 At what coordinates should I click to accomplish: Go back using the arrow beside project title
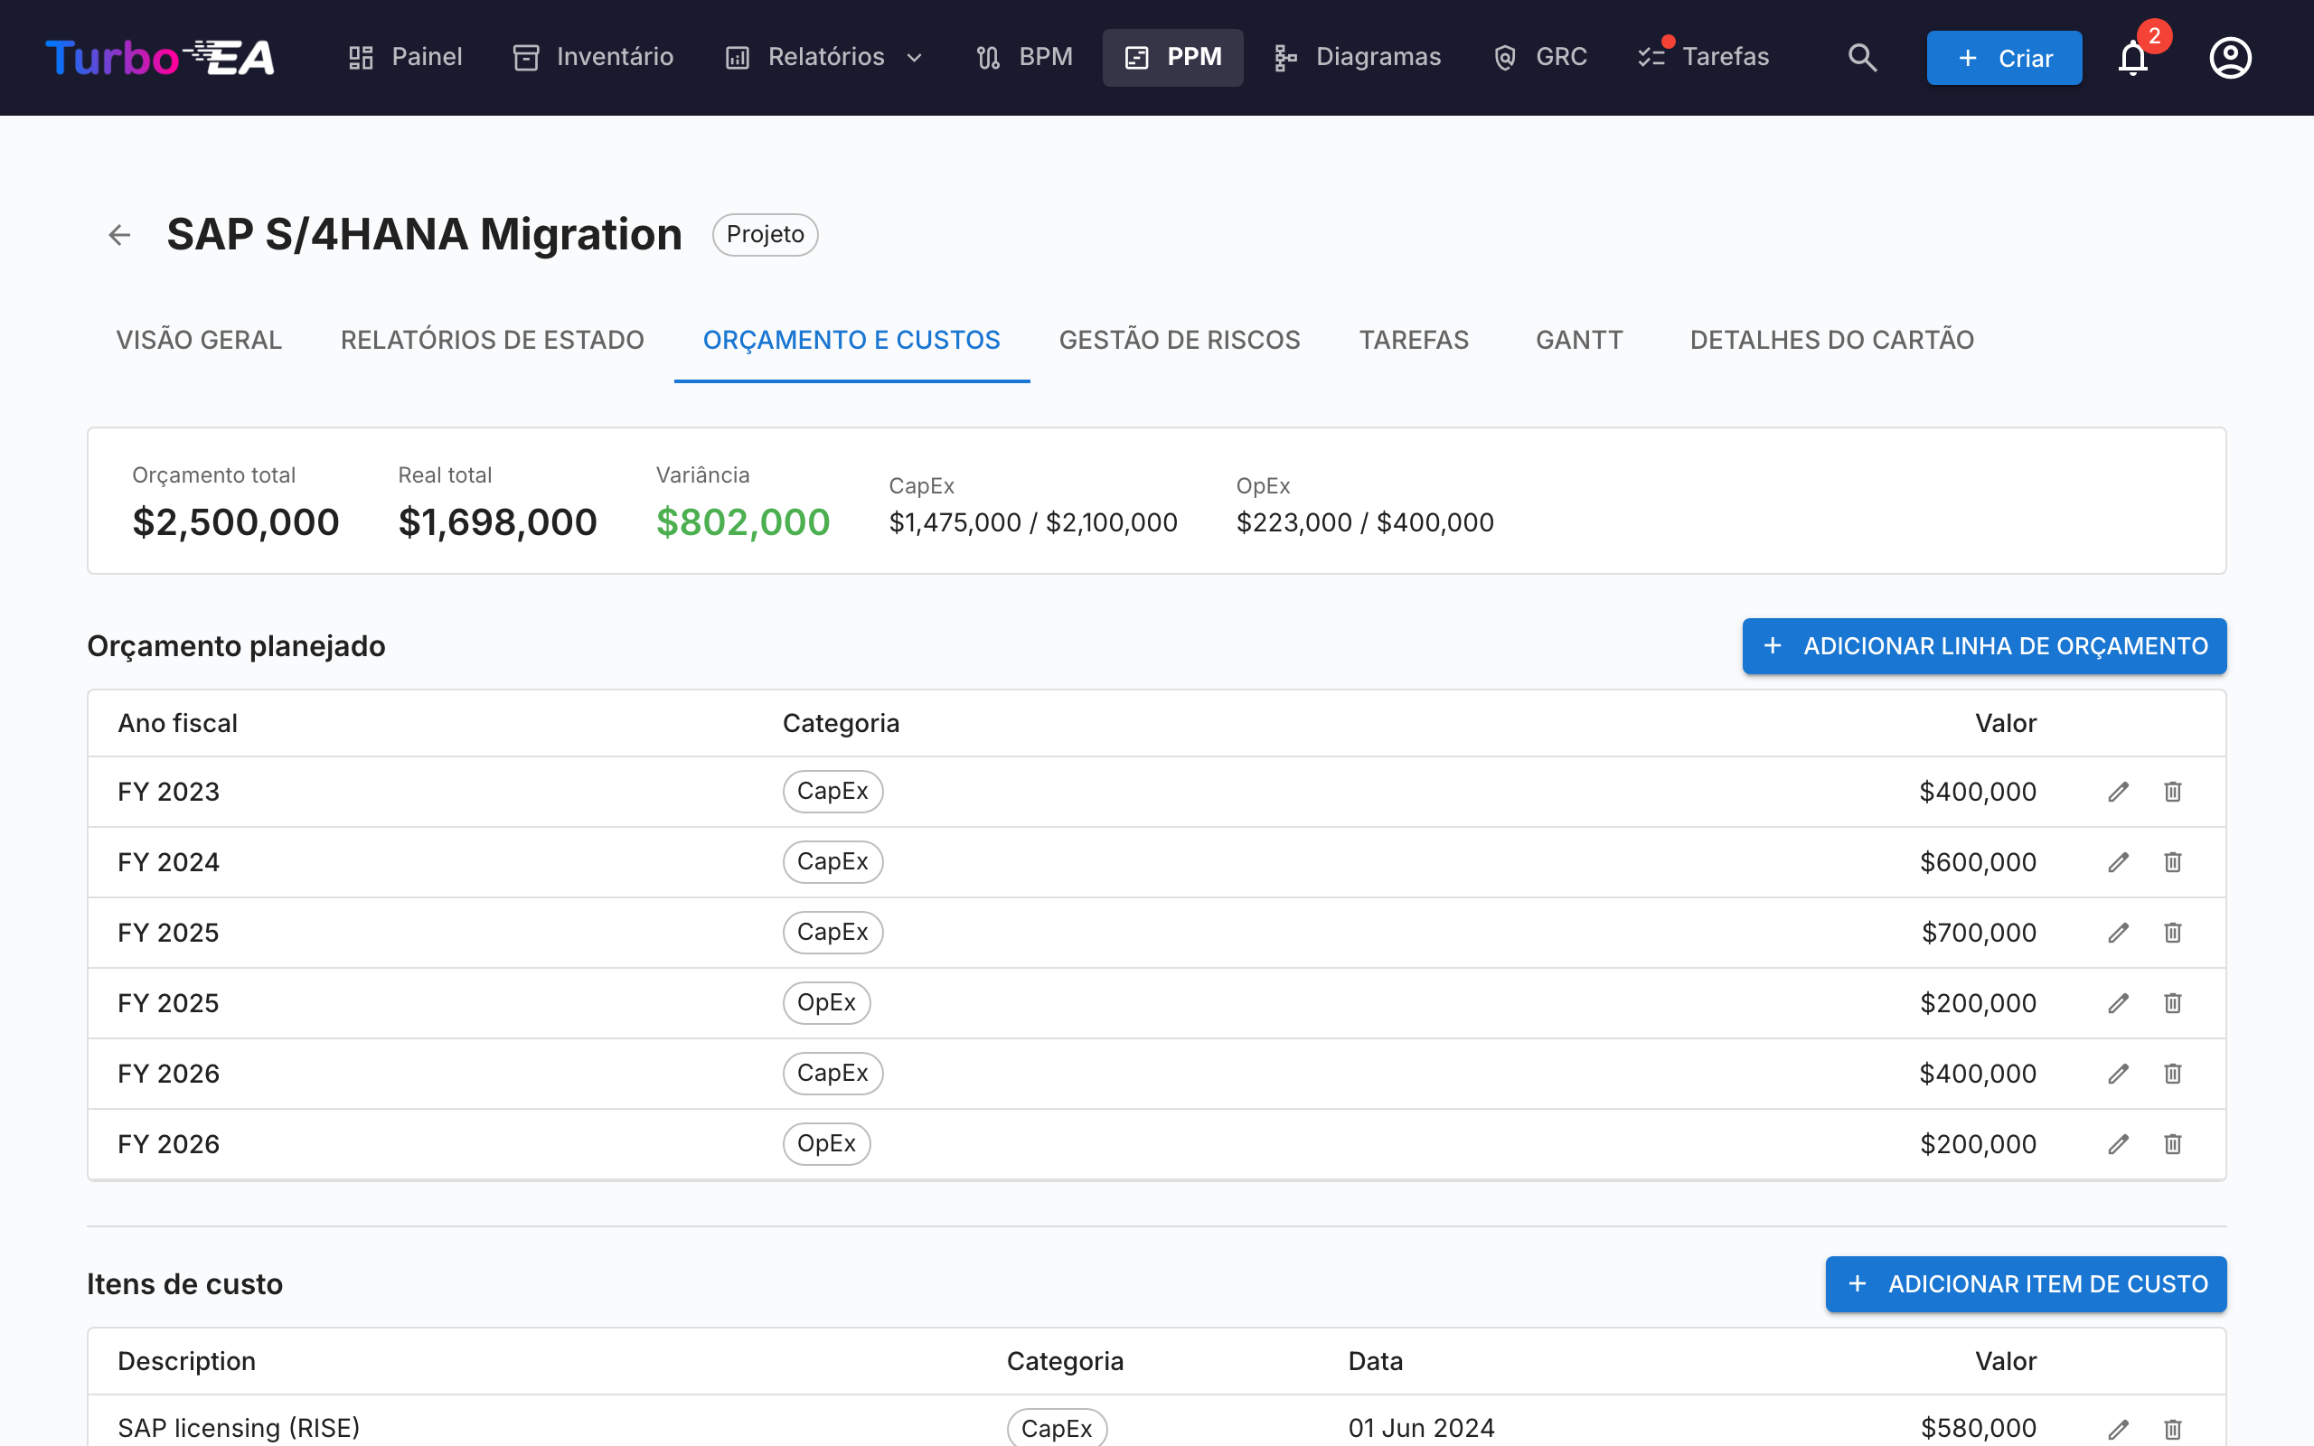pyautogui.click(x=119, y=234)
